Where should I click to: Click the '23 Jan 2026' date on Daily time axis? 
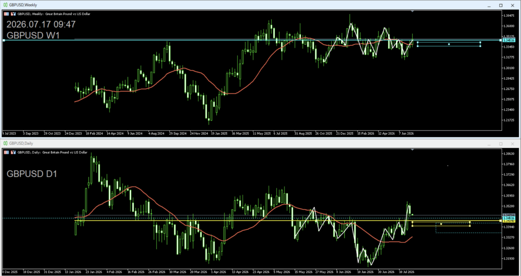pos(94,271)
